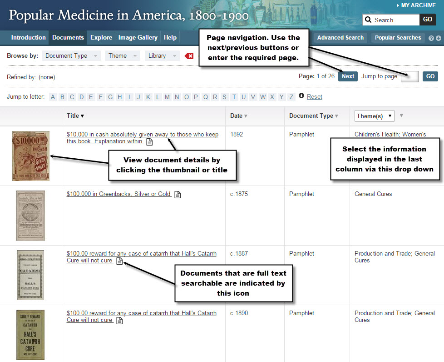Click the red clear filters icon

tap(189, 56)
